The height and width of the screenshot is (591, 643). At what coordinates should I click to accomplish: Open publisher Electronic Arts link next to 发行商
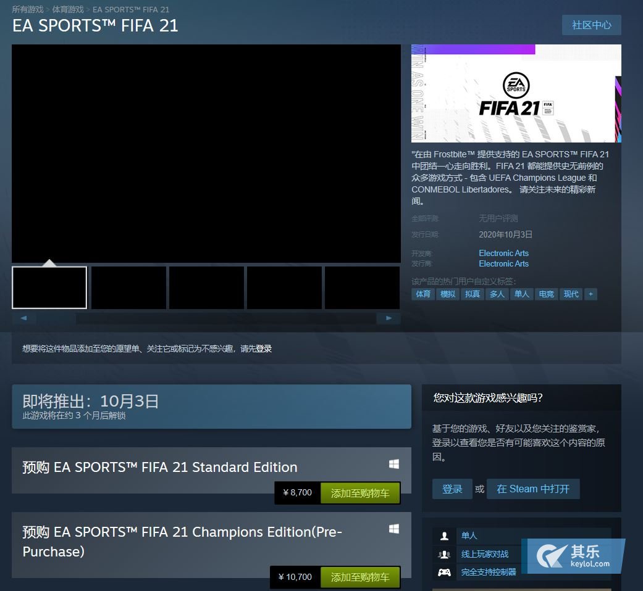tap(503, 264)
